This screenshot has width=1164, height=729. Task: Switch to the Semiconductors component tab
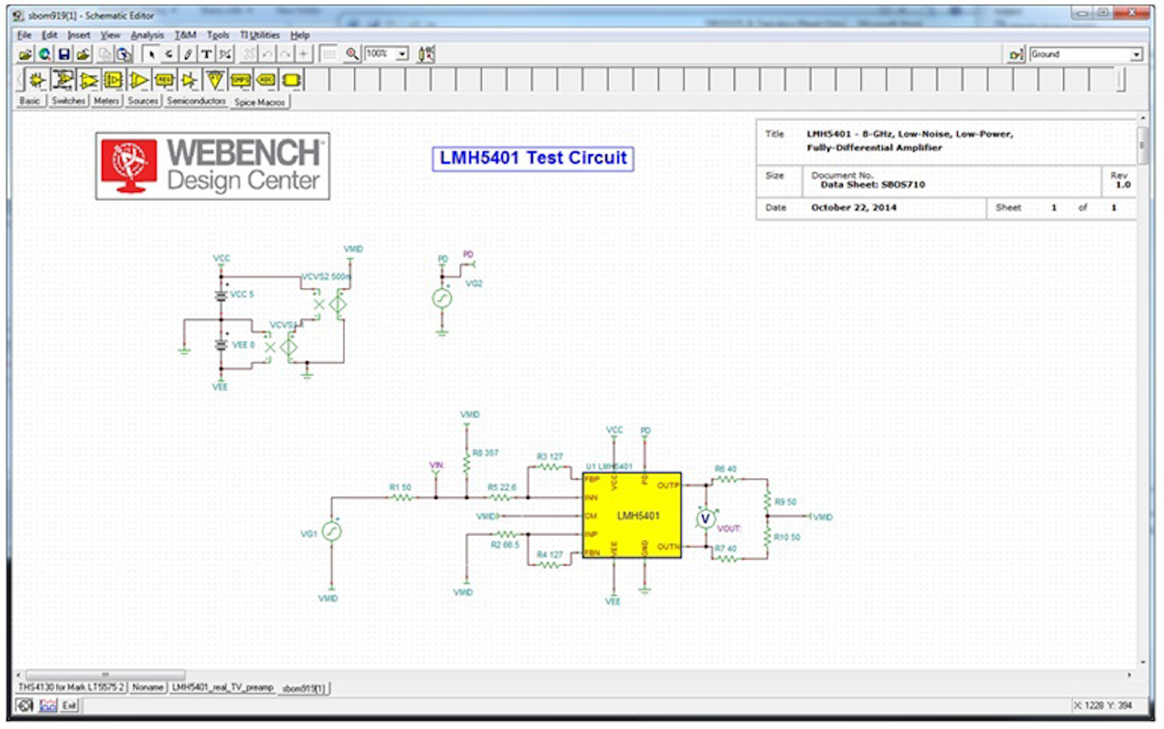pyautogui.click(x=196, y=102)
